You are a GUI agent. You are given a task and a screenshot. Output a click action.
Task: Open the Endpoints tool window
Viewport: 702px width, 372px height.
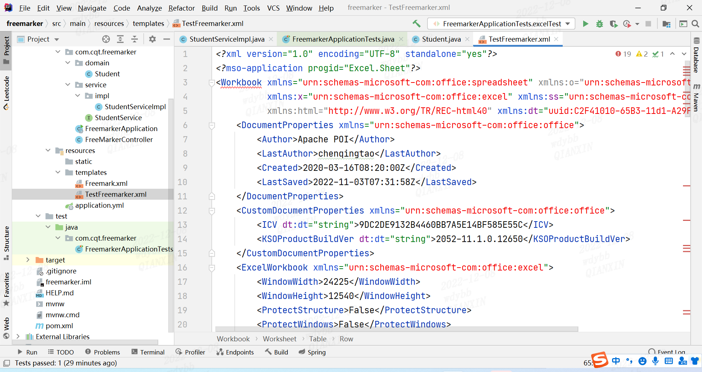tap(235, 352)
